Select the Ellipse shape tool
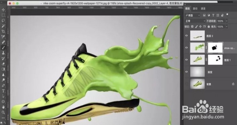The image size is (237, 125). [x=3, y=101]
